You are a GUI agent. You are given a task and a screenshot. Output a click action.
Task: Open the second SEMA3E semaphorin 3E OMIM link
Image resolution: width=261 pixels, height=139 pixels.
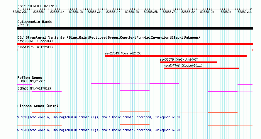tap(99, 130)
